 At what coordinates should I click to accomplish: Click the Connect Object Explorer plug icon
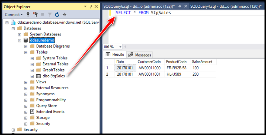(28, 15)
